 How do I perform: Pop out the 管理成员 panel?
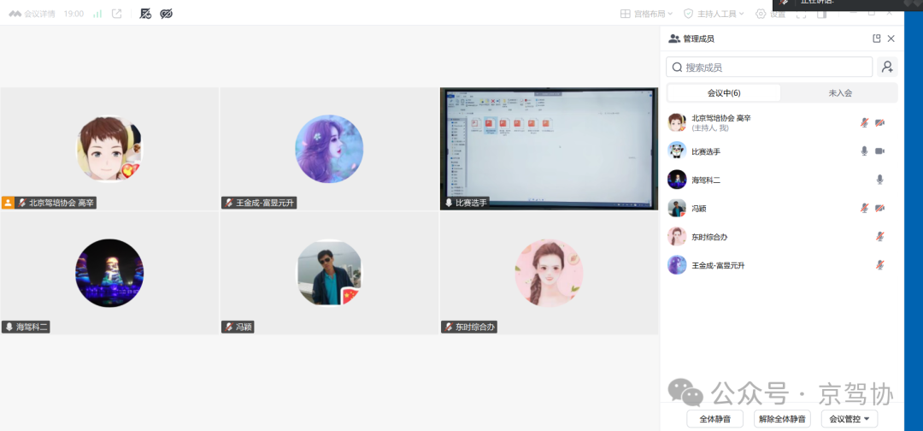[877, 38]
